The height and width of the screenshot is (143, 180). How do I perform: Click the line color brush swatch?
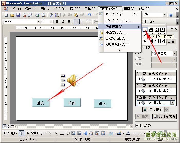pos(119,133)
